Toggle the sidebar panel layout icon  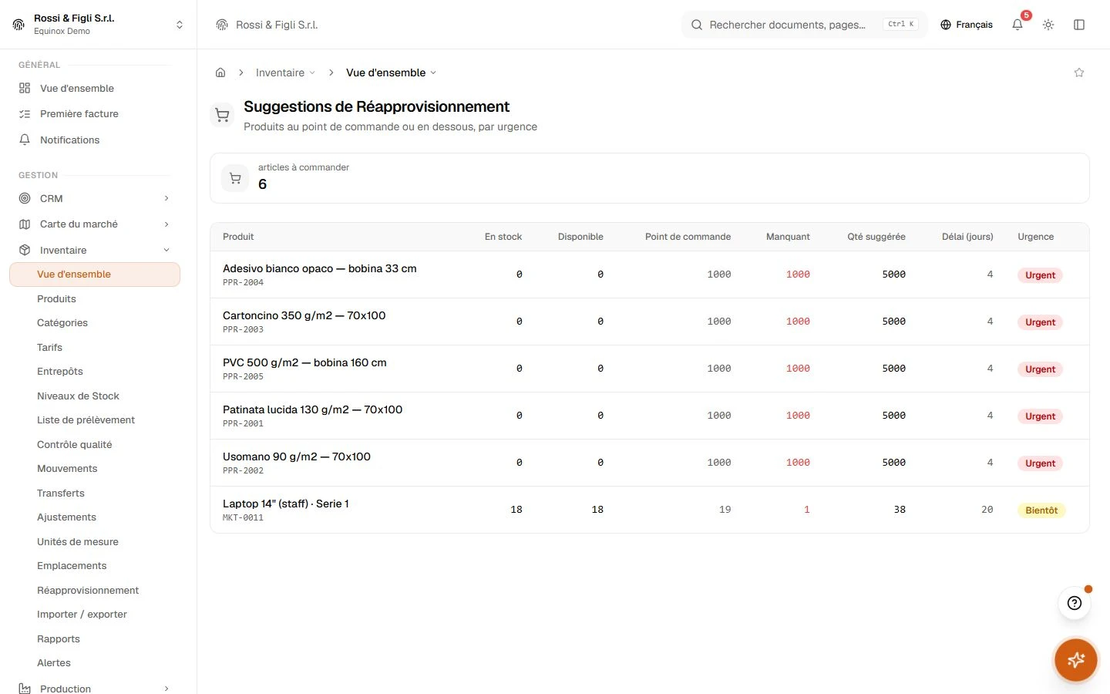click(x=1079, y=25)
